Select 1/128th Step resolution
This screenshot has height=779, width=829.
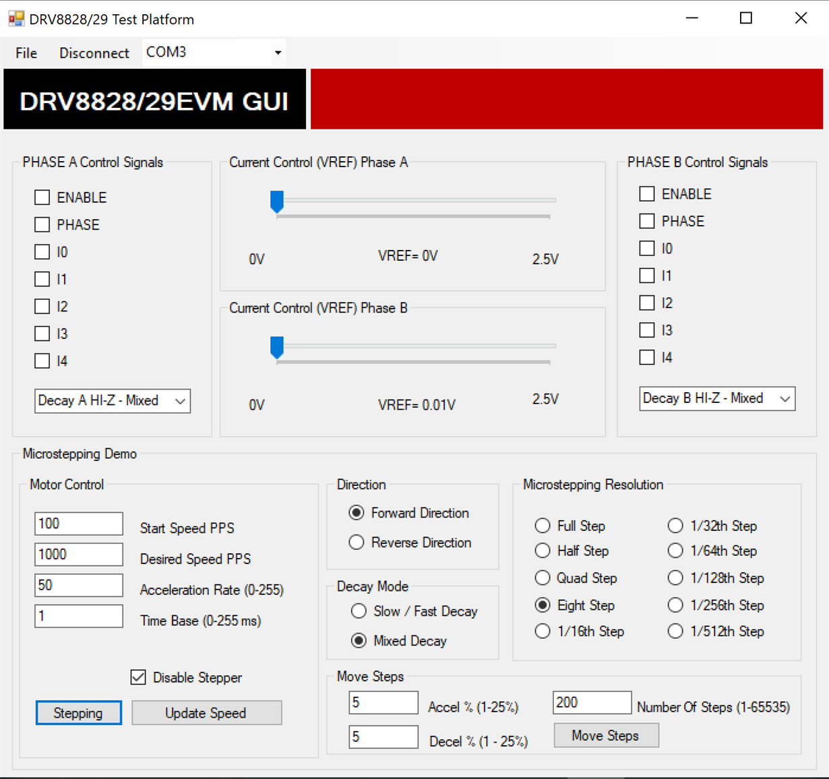675,578
